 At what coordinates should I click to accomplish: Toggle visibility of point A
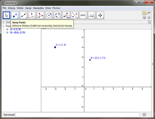tap(7, 29)
